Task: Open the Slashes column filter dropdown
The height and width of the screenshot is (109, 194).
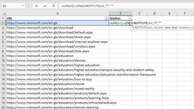Action: click(x=130, y=18)
